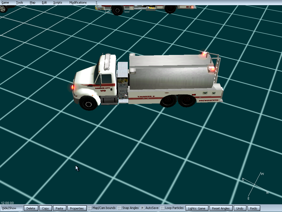The height and width of the screenshot is (212, 282).
Task: Open the Tools menu
Action: [x=20, y=2]
